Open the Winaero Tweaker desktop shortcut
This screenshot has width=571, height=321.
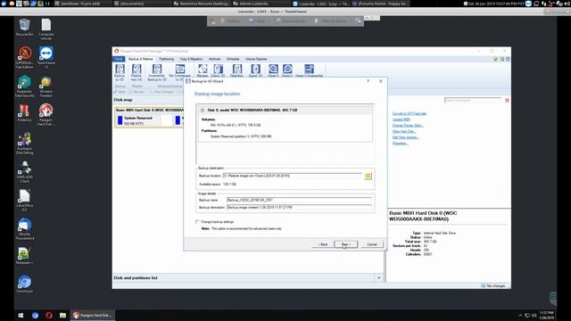(x=46, y=86)
